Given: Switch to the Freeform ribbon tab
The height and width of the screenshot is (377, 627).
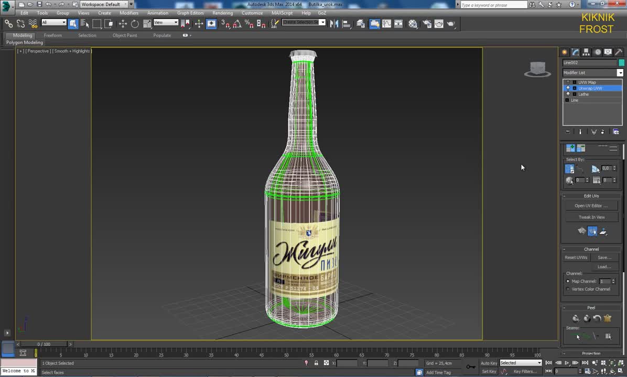Looking at the screenshot, I should (53, 35).
